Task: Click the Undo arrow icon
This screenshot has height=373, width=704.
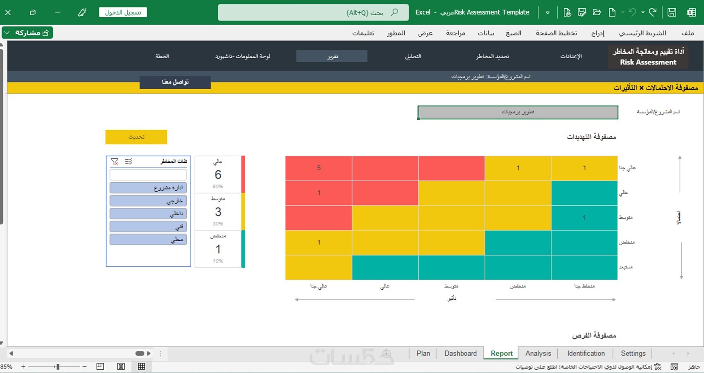Action: click(x=632, y=12)
